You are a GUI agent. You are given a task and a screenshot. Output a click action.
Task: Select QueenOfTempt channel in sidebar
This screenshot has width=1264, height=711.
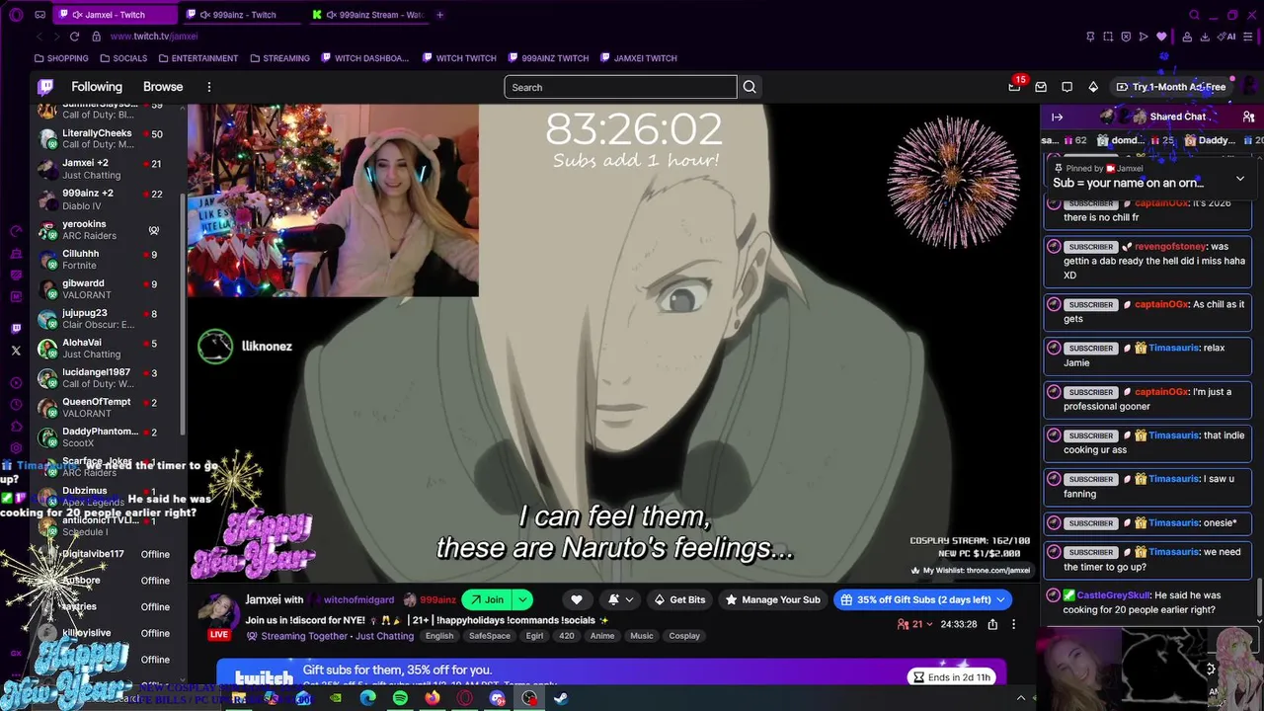point(107,407)
